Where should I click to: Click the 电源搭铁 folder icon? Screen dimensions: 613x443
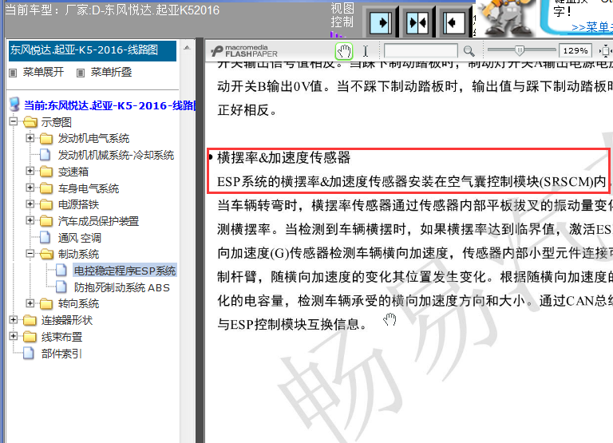click(46, 204)
